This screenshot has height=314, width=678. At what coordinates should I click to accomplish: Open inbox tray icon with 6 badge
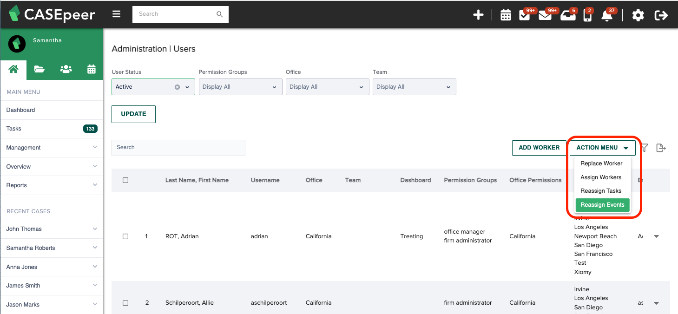point(567,15)
